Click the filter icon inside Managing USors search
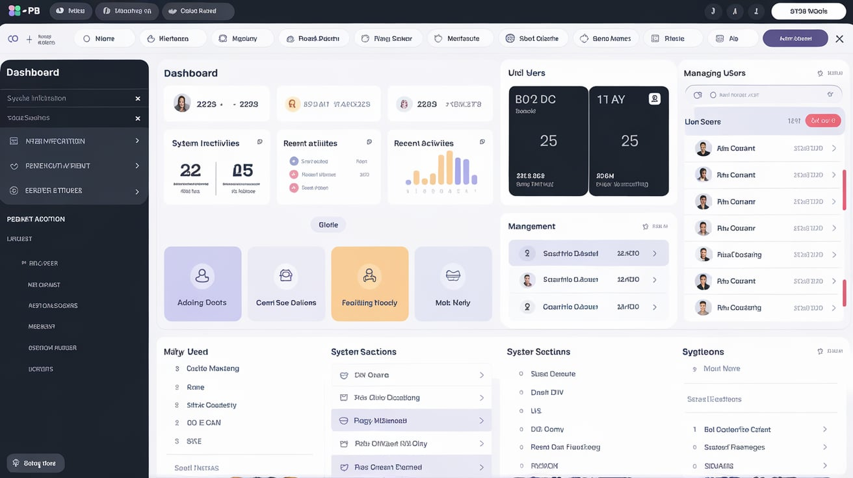The image size is (853, 478). pos(830,95)
